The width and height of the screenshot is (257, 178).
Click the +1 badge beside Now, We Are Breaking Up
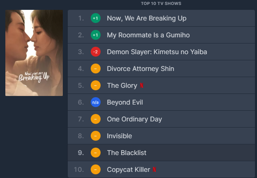95,18
